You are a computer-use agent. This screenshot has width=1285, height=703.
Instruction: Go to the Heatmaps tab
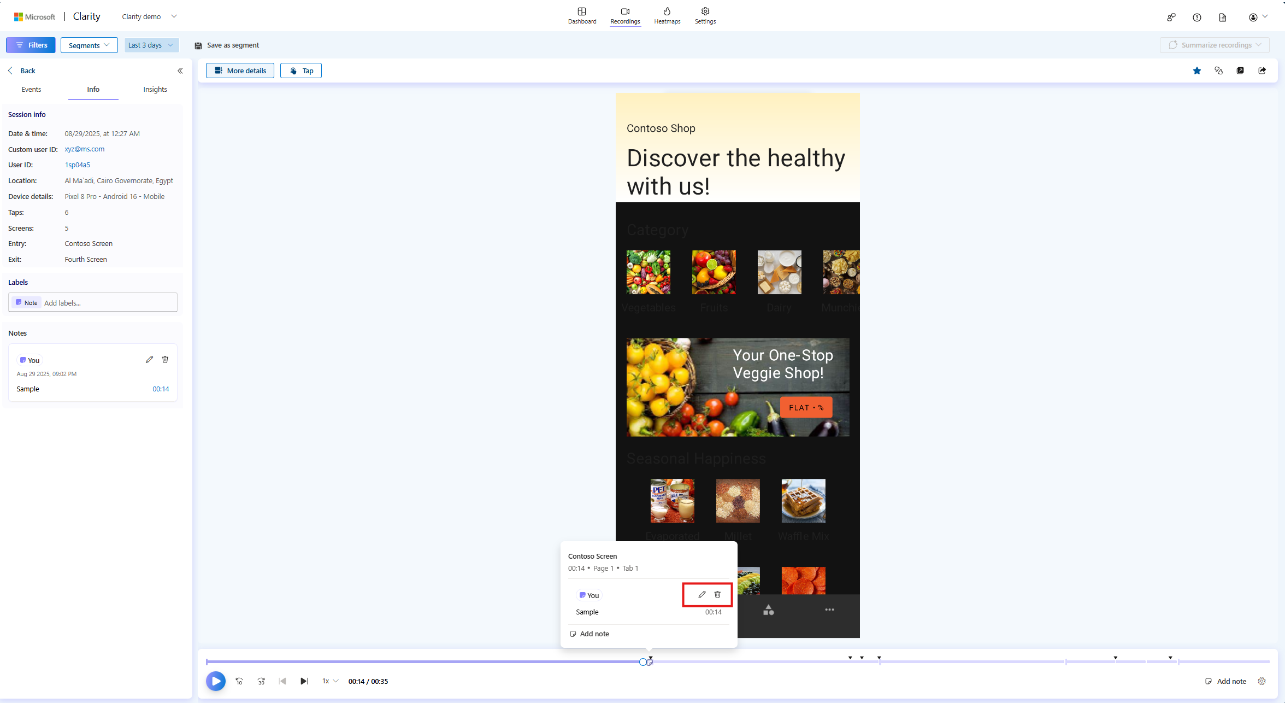(x=667, y=16)
